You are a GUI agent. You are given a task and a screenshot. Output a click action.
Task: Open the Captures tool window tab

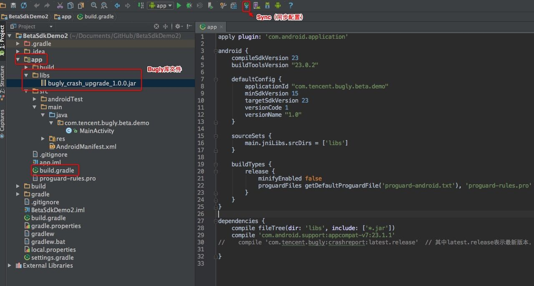pos(3,123)
